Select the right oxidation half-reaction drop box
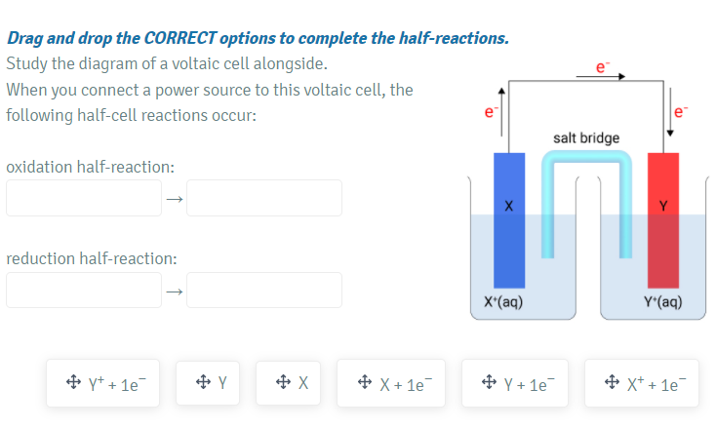The height and width of the screenshot is (428, 716). coord(264,198)
